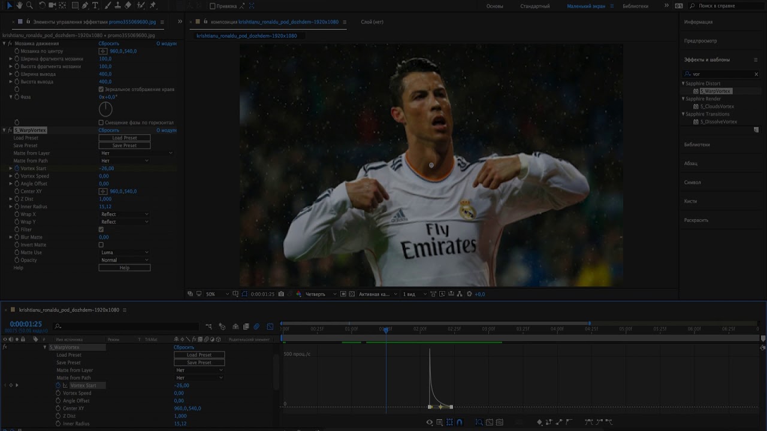
Task: Click the mosaic center crosshair icon
Action: 103,51
